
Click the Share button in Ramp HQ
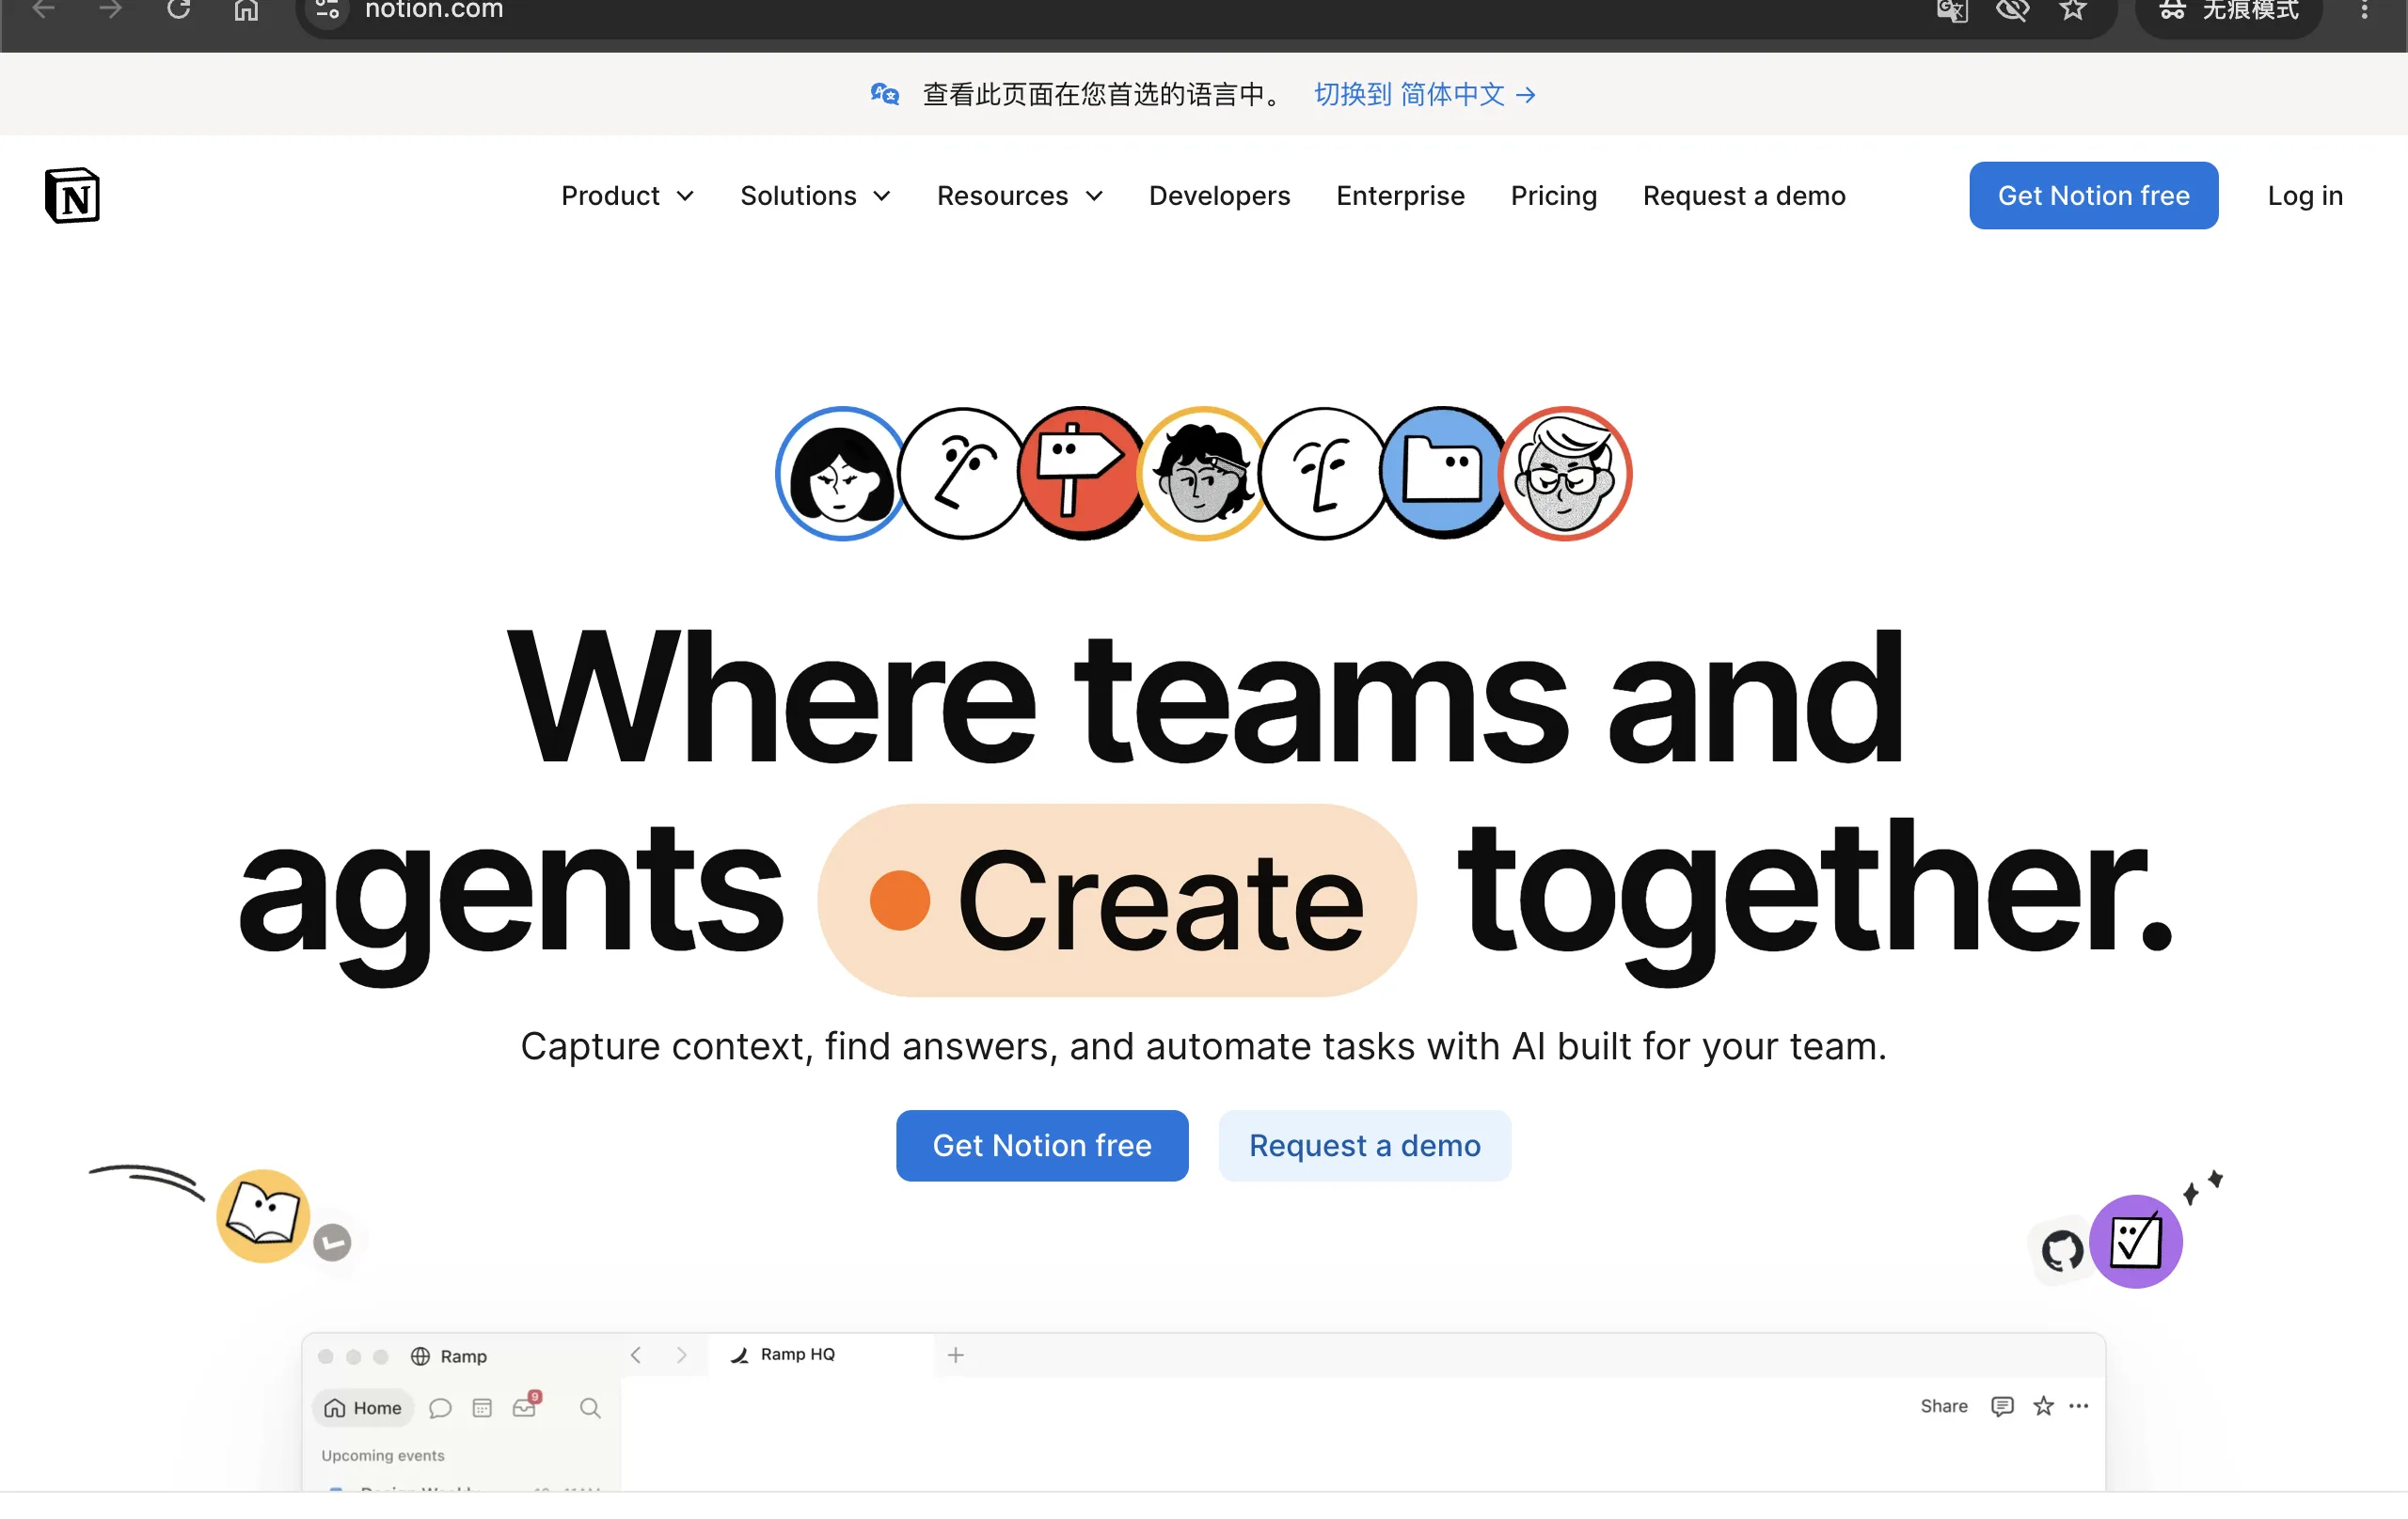point(1943,1405)
